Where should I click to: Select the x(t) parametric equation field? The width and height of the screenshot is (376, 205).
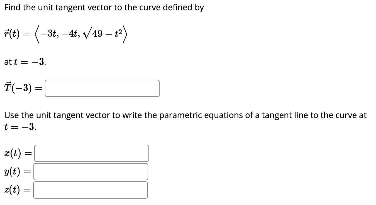click(x=91, y=153)
